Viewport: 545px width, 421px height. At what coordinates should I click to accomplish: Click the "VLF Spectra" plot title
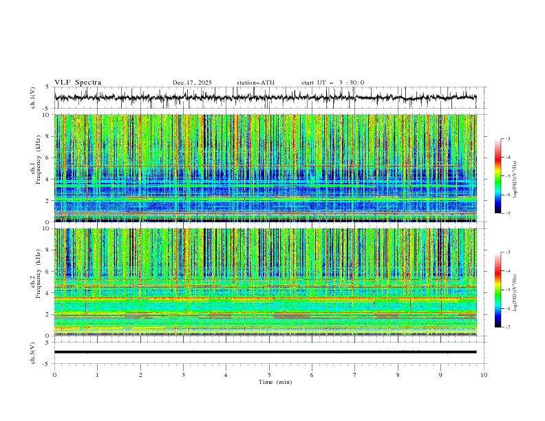tap(78, 83)
